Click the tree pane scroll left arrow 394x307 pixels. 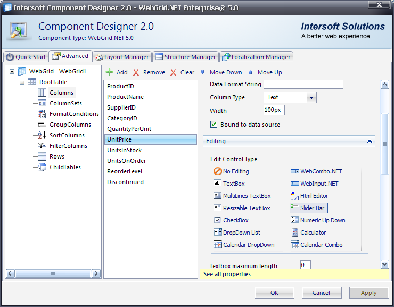pos(10,273)
